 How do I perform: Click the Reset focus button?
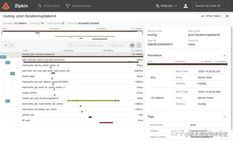click(118, 45)
